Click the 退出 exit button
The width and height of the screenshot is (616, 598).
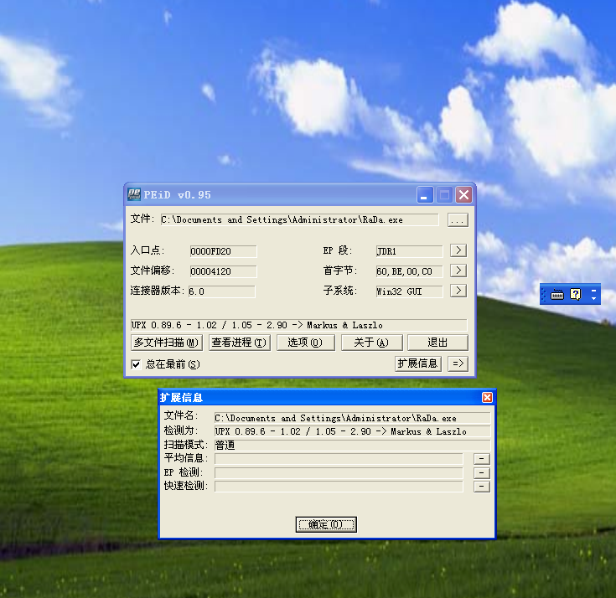point(437,343)
